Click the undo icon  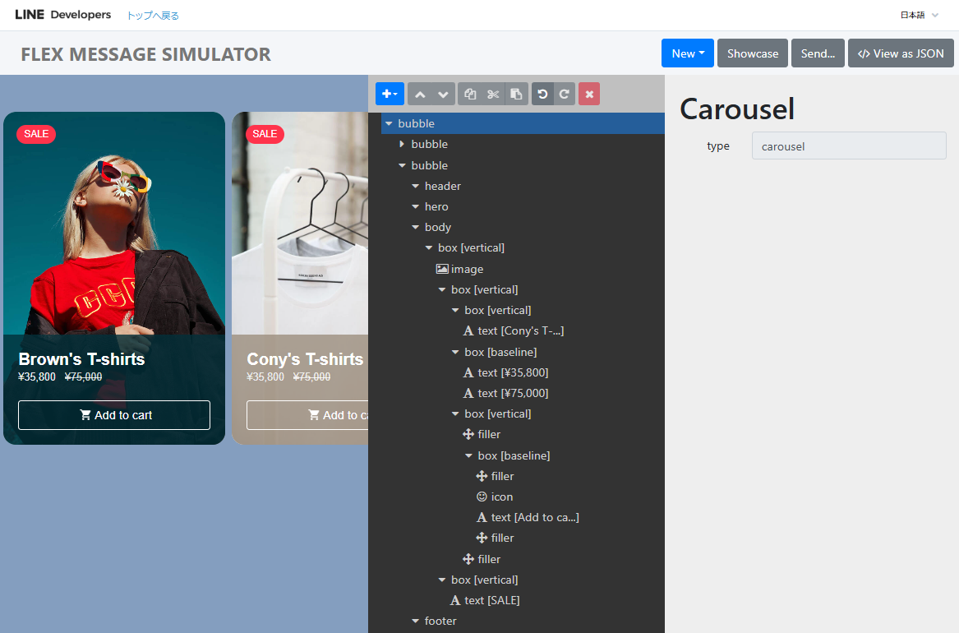[542, 94]
